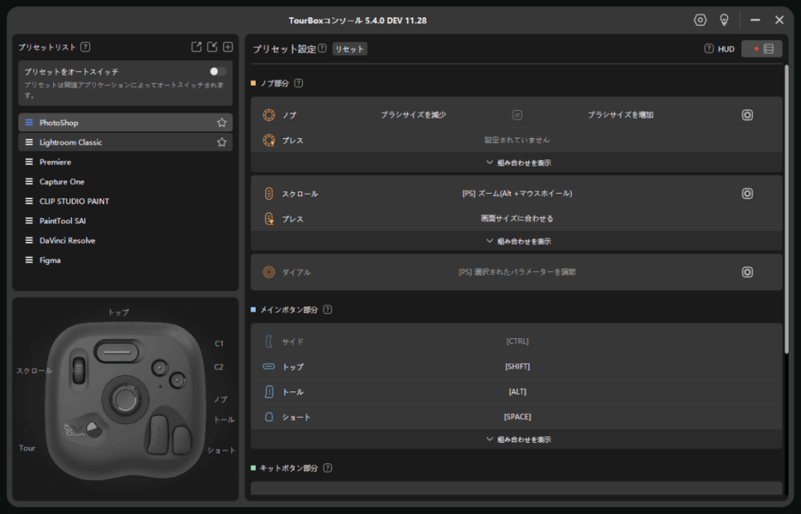The height and width of the screenshot is (514, 801).
Task: Click the TourBox device illustration
Action: pyautogui.click(x=126, y=400)
